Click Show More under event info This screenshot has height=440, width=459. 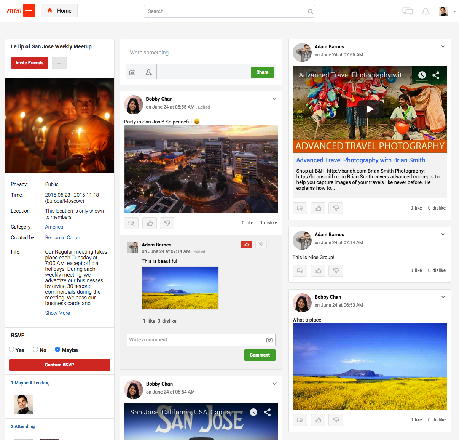point(57,313)
